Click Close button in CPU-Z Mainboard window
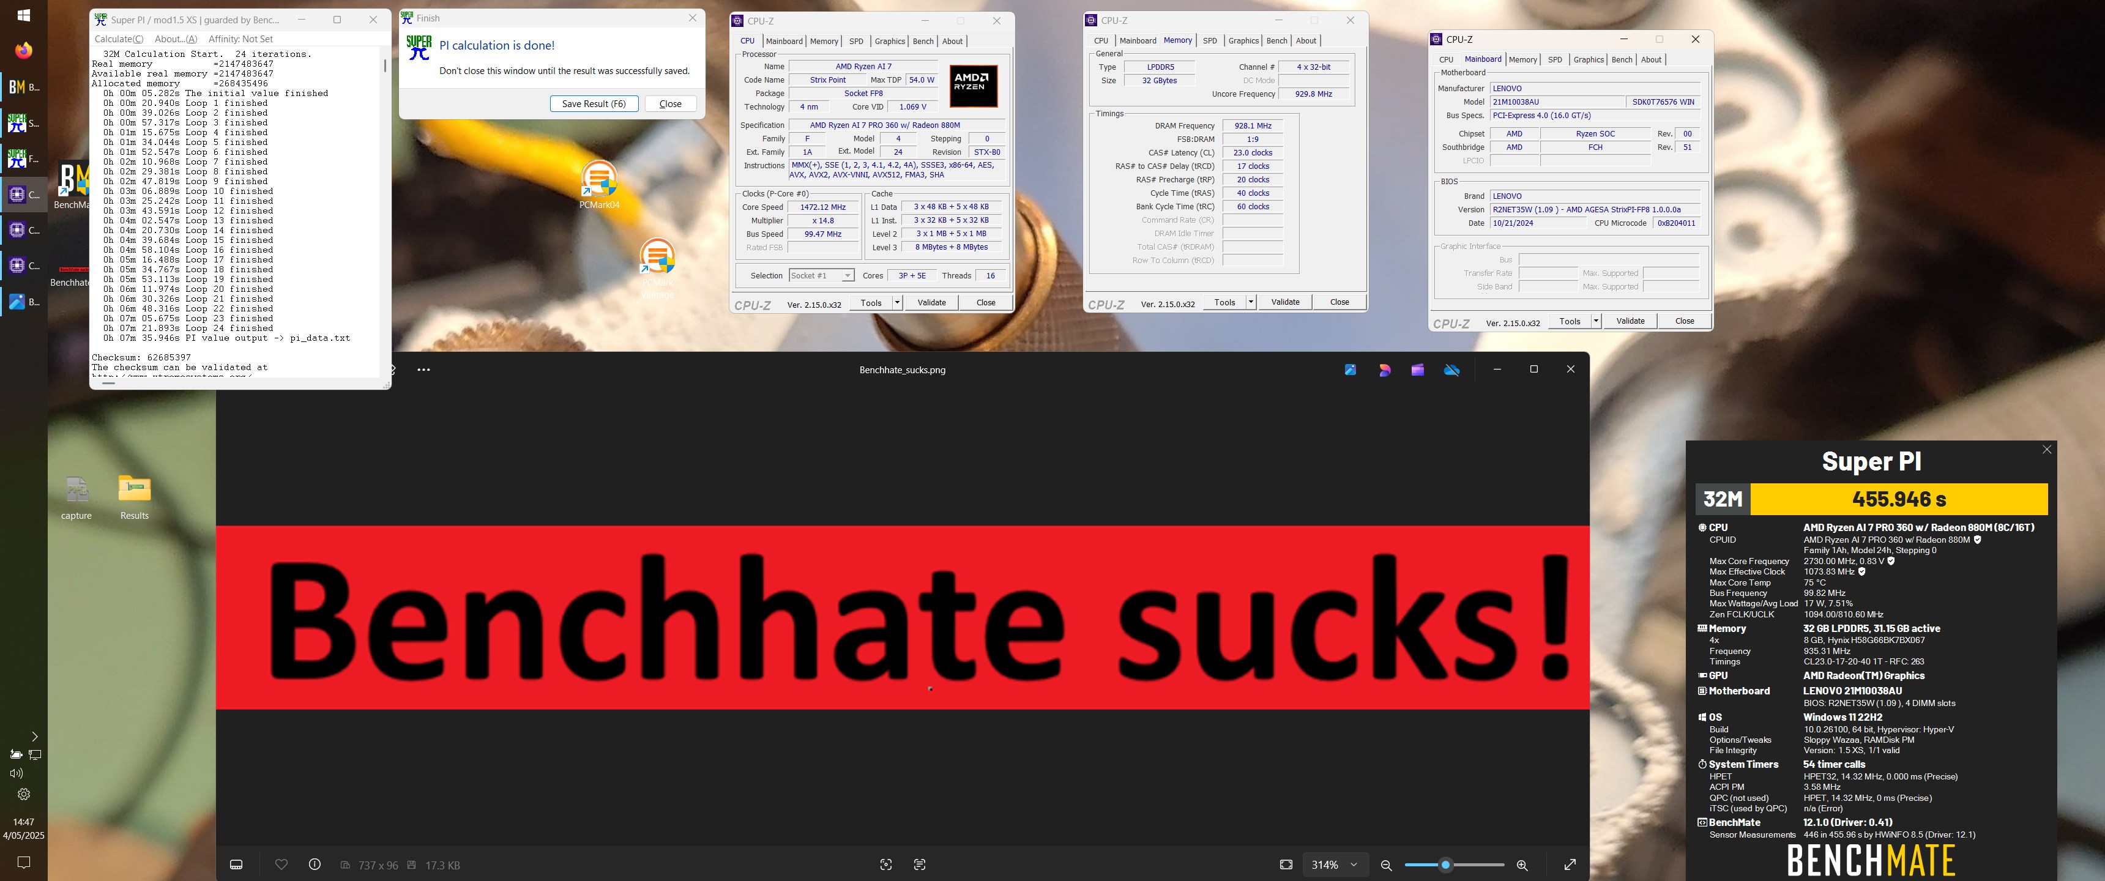The image size is (2105, 881). coord(1684,321)
